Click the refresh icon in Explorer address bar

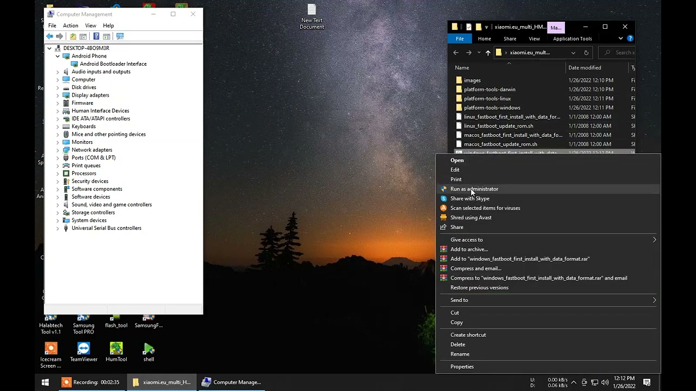[x=586, y=53]
